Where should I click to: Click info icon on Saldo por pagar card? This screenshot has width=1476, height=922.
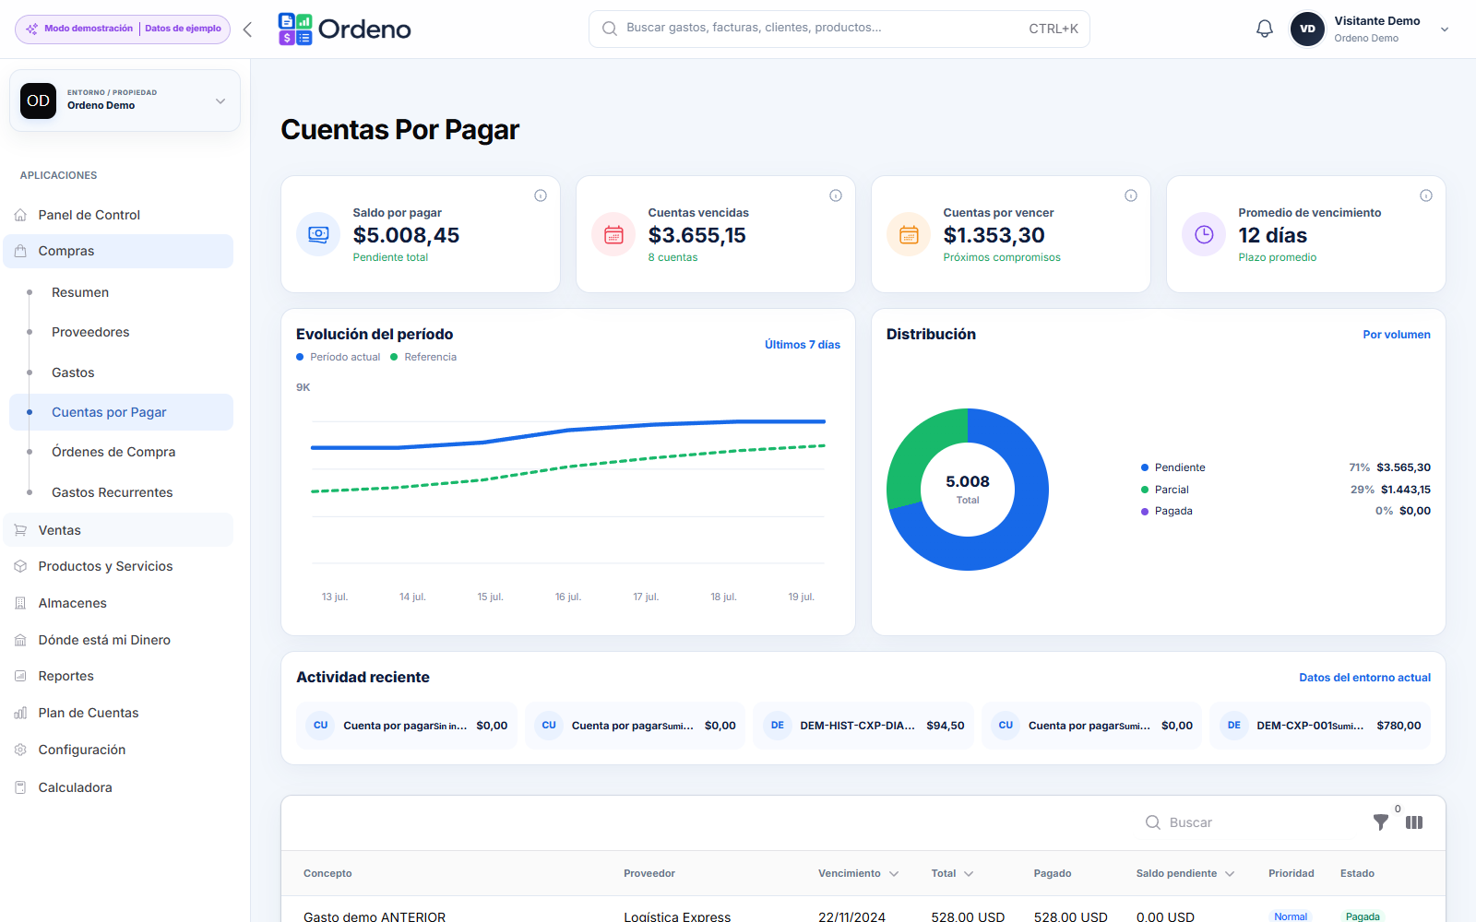point(541,195)
